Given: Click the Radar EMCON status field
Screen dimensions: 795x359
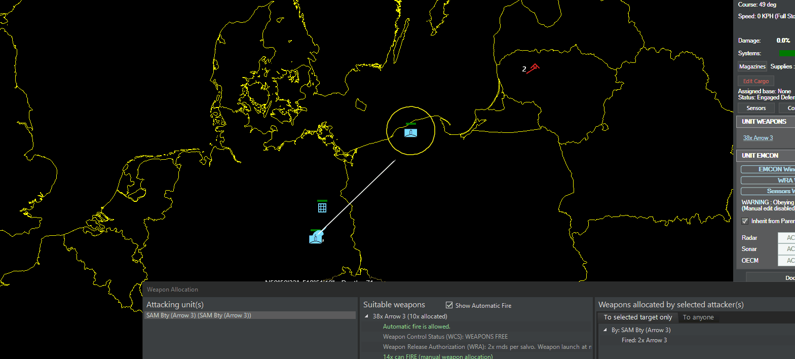Looking at the screenshot, I should 786,238.
